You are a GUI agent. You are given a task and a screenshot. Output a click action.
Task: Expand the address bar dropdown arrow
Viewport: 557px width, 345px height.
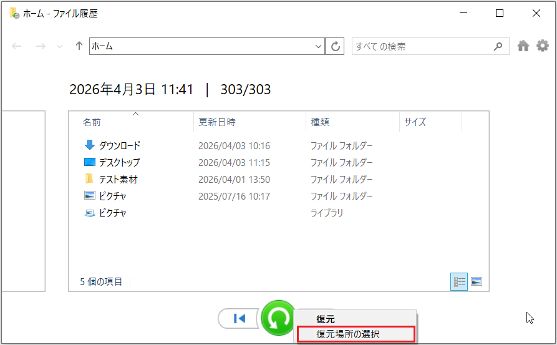(318, 46)
